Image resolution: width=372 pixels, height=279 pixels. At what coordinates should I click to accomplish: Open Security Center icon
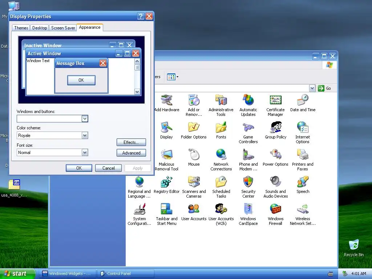coord(248,187)
